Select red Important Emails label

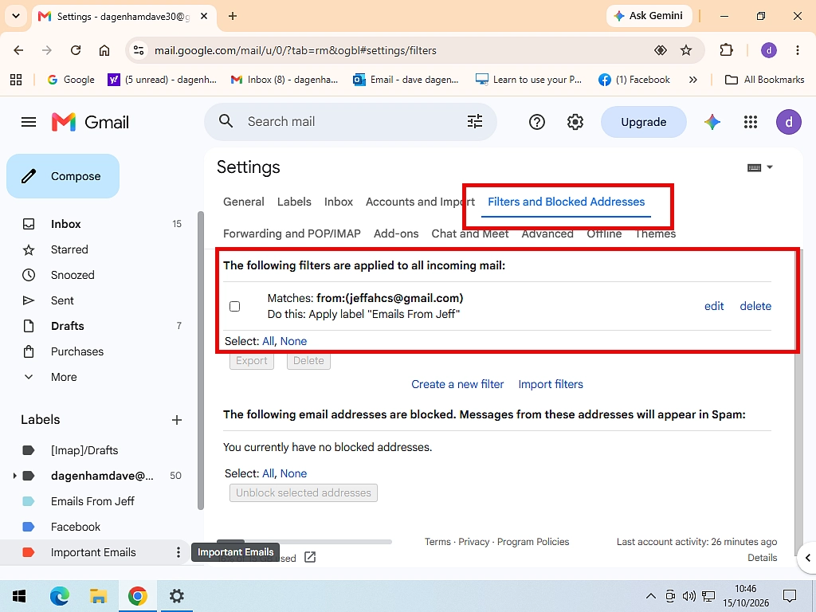[x=93, y=552]
